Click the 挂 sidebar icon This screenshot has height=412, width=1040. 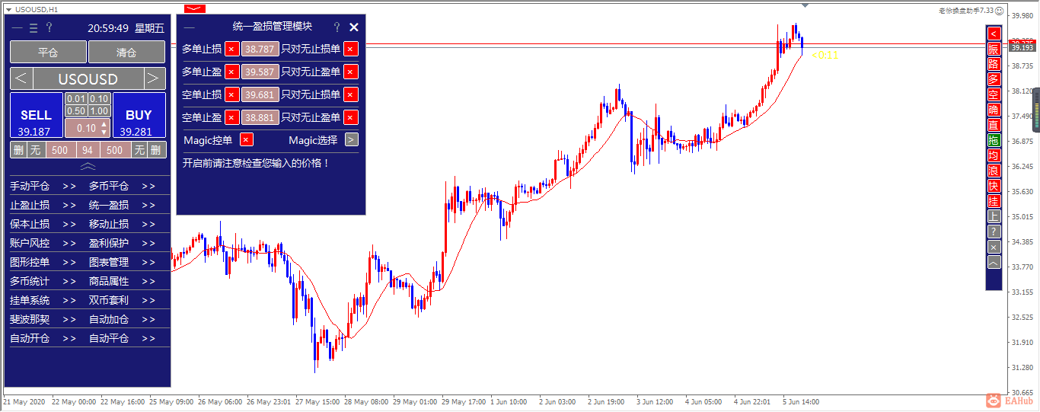[x=994, y=201]
